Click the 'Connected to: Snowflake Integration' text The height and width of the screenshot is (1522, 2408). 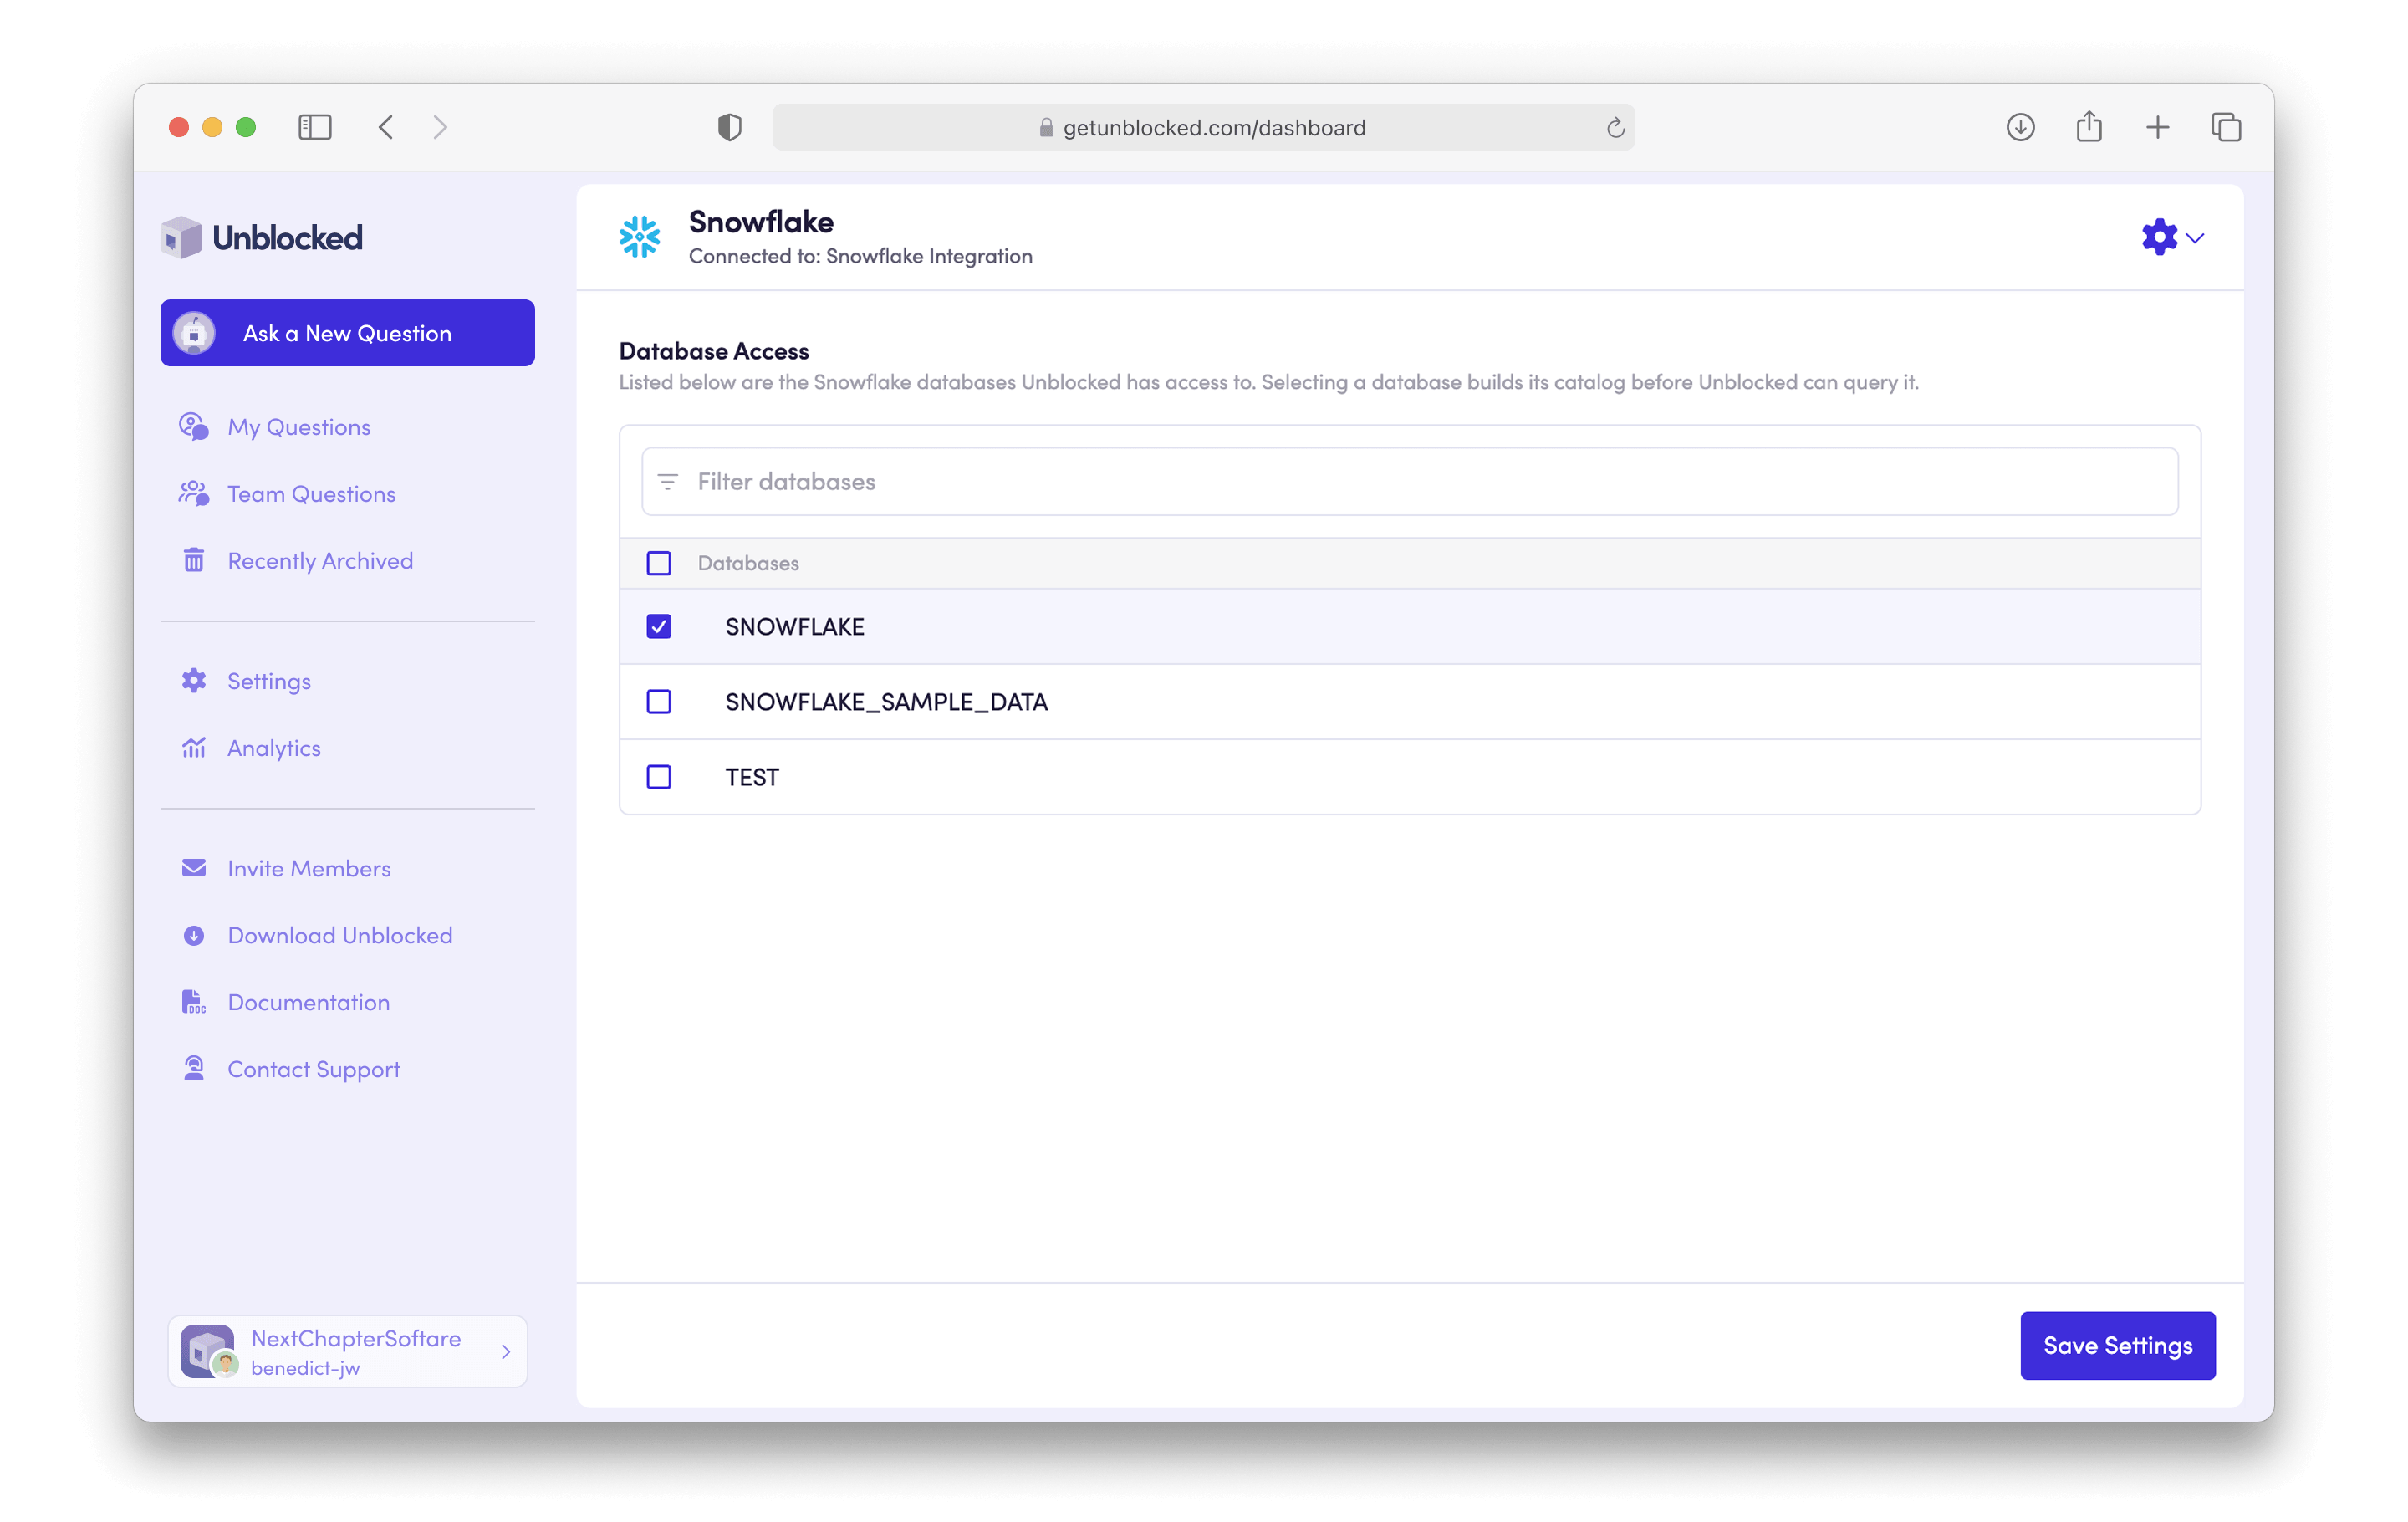click(861, 256)
